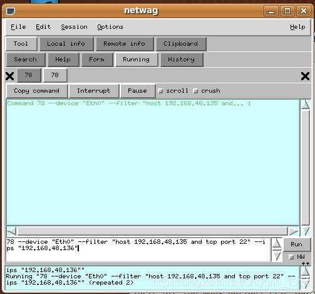315x294 pixels.
Task: Click the Interrupt button
Action: click(x=94, y=91)
